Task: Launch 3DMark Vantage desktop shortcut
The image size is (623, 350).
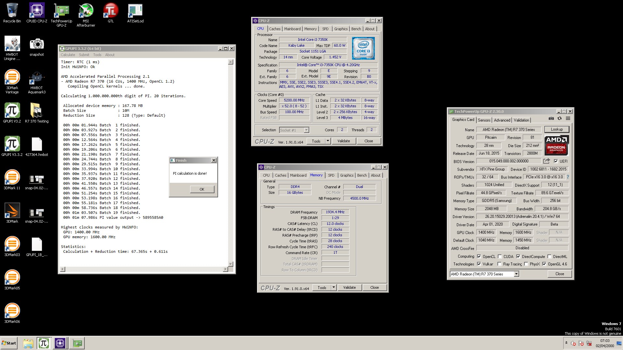Action: click(12, 82)
